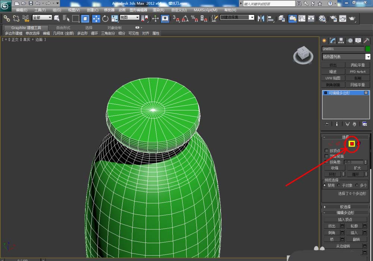Open the 创建(C) menu
This screenshot has width=373, height=261.
click(92, 10)
